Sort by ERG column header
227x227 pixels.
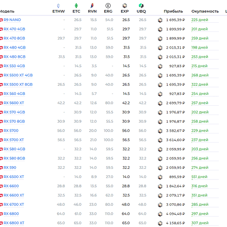click(108, 11)
